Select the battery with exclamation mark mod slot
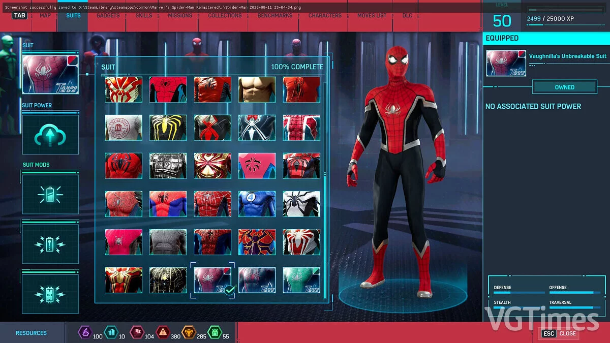The height and width of the screenshot is (343, 610). point(50,244)
